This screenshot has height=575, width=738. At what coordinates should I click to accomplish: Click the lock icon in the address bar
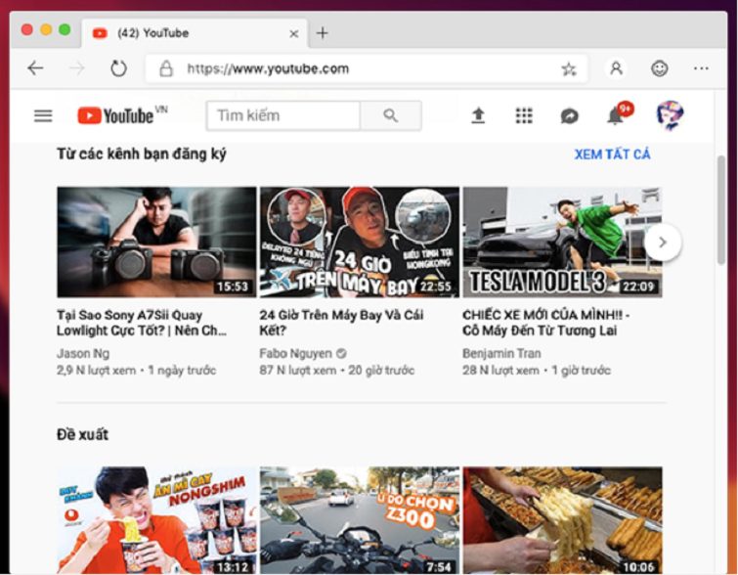pyautogui.click(x=165, y=68)
